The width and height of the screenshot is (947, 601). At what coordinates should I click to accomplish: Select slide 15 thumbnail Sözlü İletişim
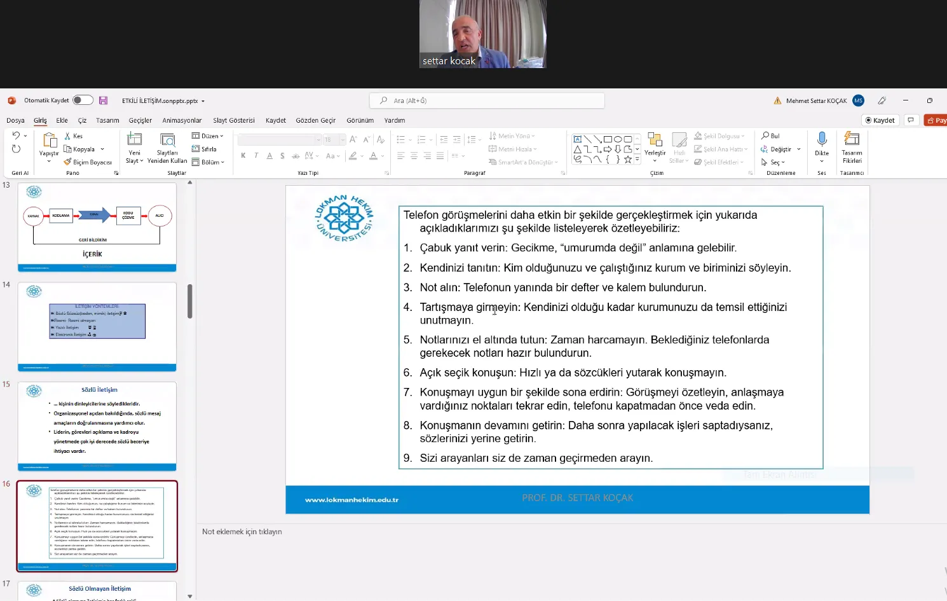[97, 425]
